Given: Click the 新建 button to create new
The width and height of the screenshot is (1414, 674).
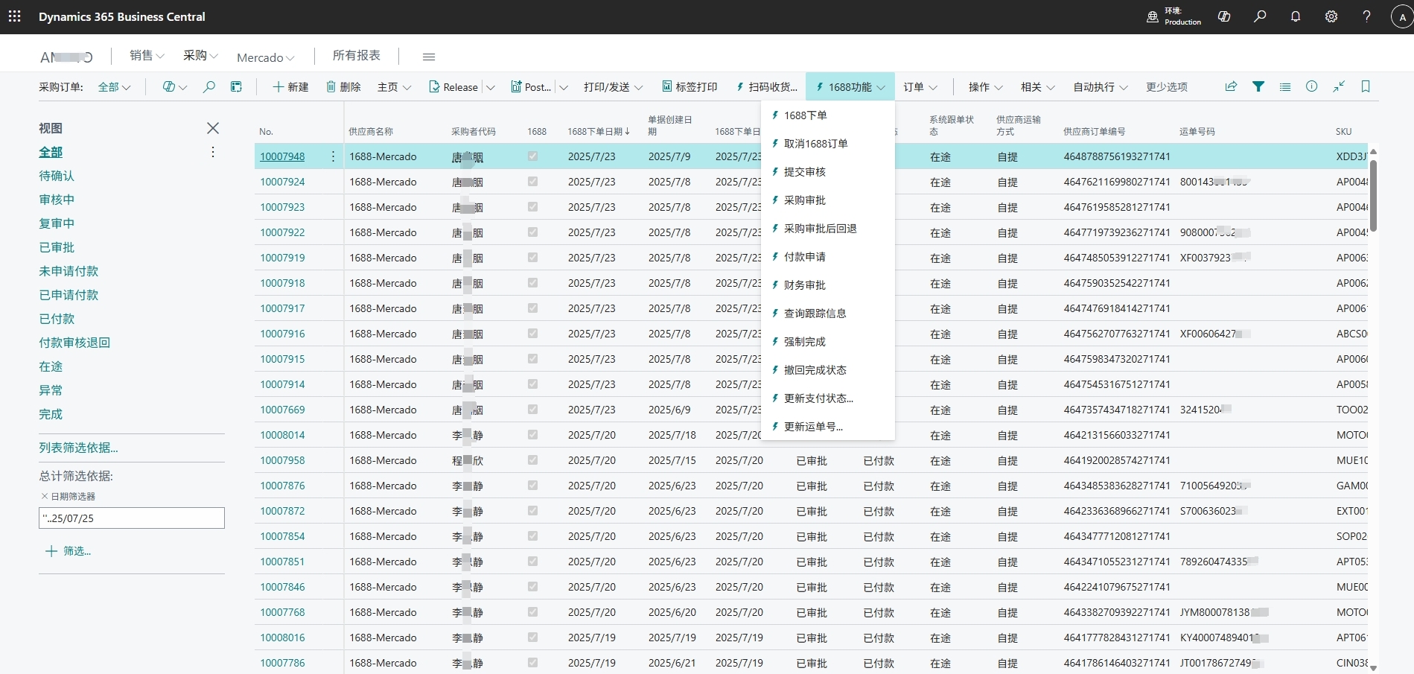Looking at the screenshot, I should (x=290, y=86).
